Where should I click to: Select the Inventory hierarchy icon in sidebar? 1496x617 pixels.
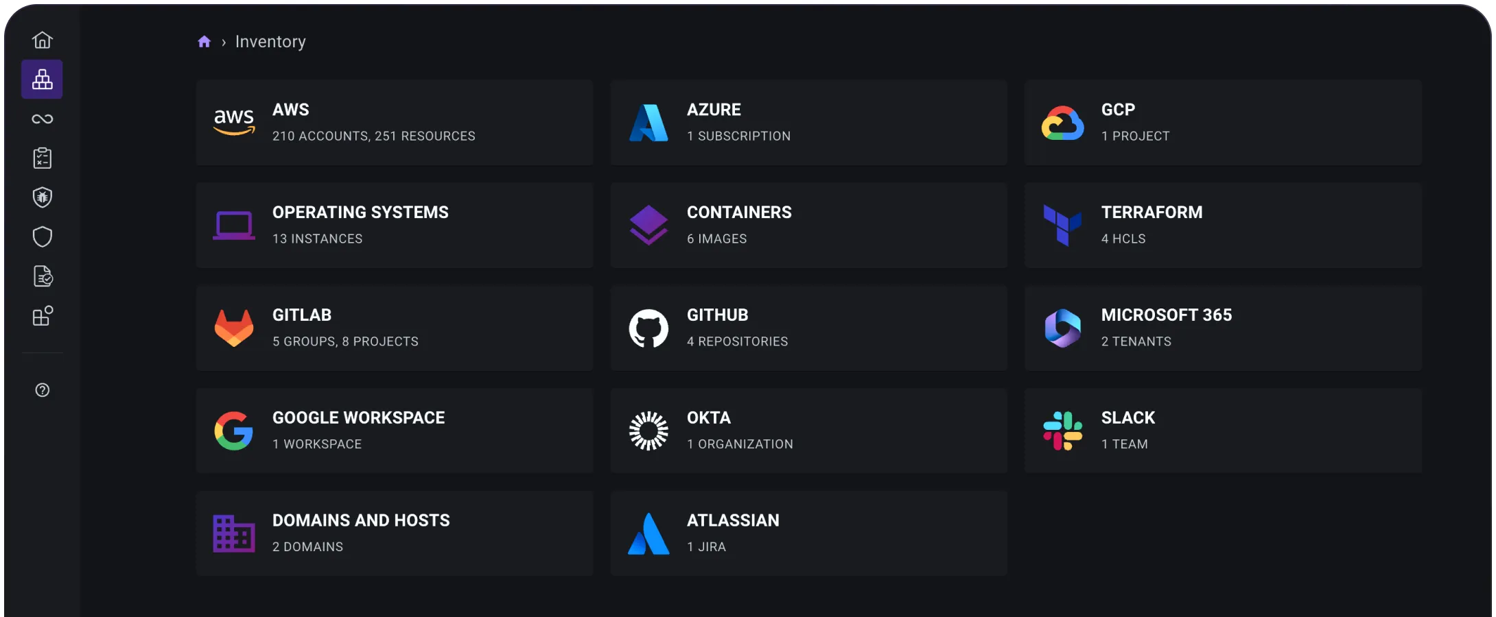[43, 79]
